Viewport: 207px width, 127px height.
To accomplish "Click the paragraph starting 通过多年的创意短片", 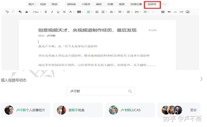I will (x=97, y=65).
